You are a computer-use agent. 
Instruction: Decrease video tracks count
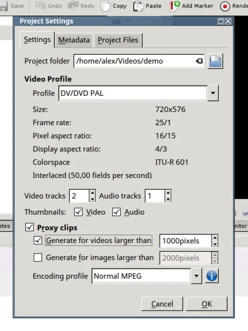pos(92,199)
